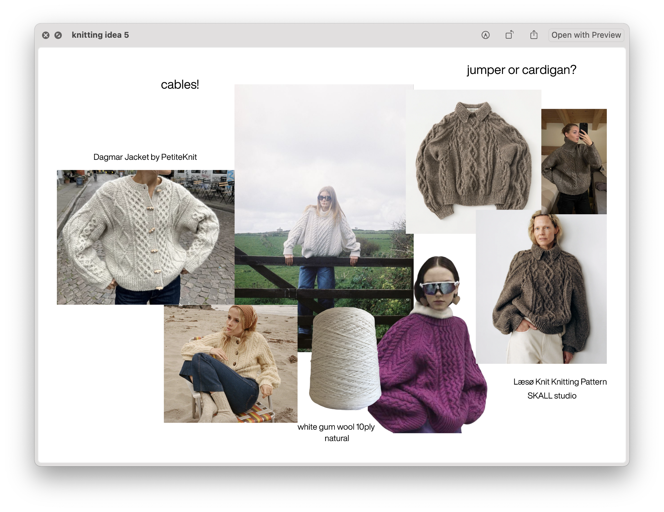This screenshot has height=512, width=664.
Task: Click the 'knitting idea 5' window title
Action: tap(100, 35)
